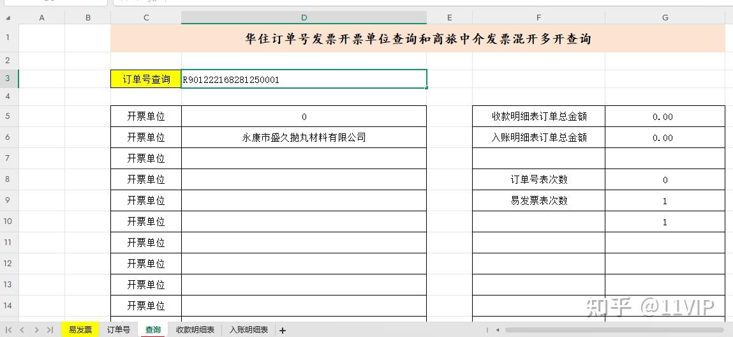Select column D header
This screenshot has height=337, width=733.
[x=304, y=18]
